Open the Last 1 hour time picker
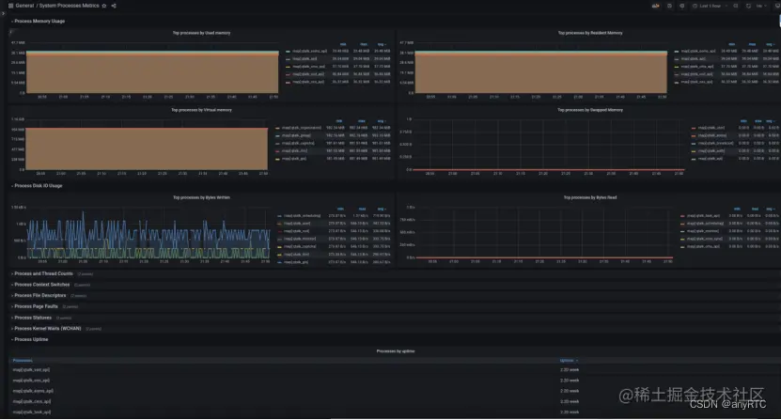The height and width of the screenshot is (420, 781). 710,6
